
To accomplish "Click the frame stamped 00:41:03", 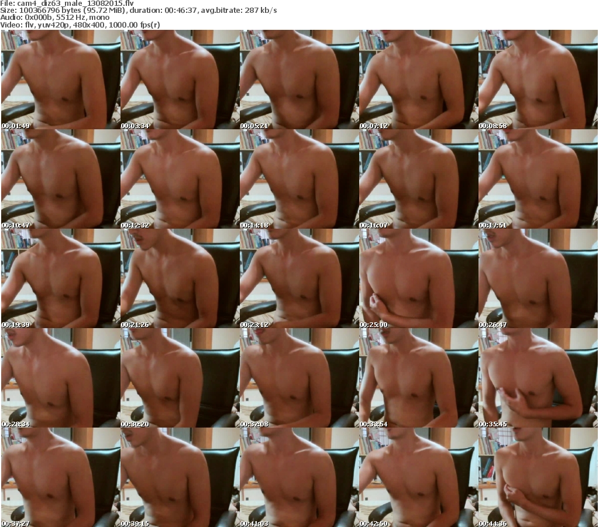I will pos(299,477).
